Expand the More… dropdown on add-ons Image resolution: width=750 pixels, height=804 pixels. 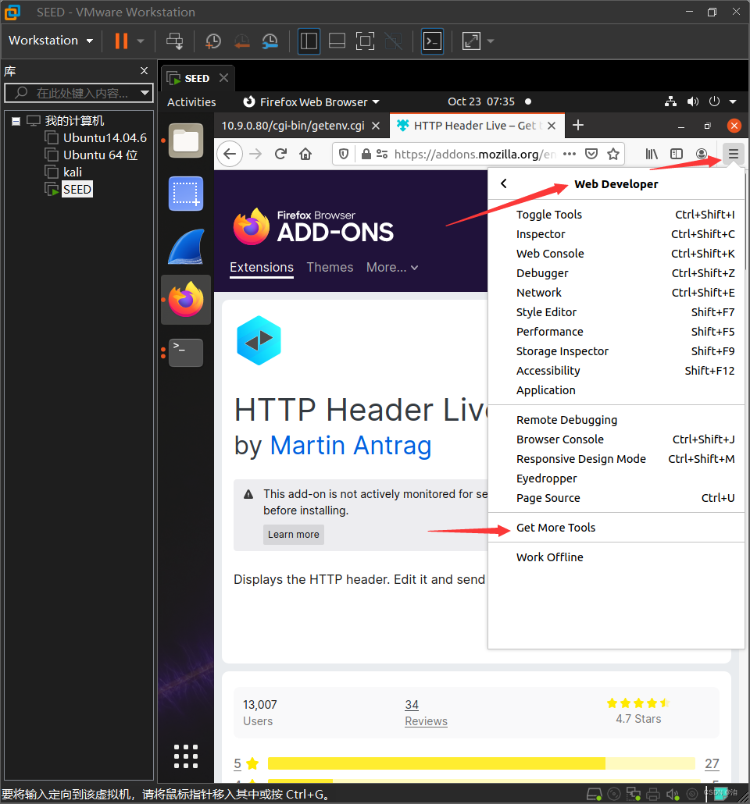(x=392, y=267)
